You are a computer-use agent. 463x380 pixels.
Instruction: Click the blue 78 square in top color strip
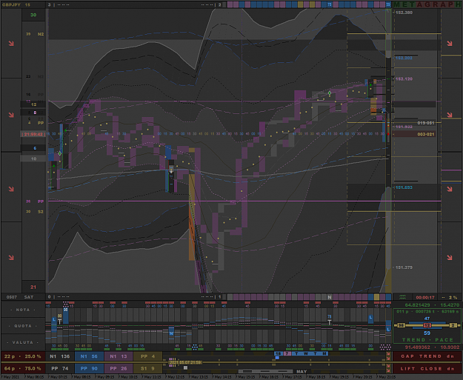(x=330, y=4)
